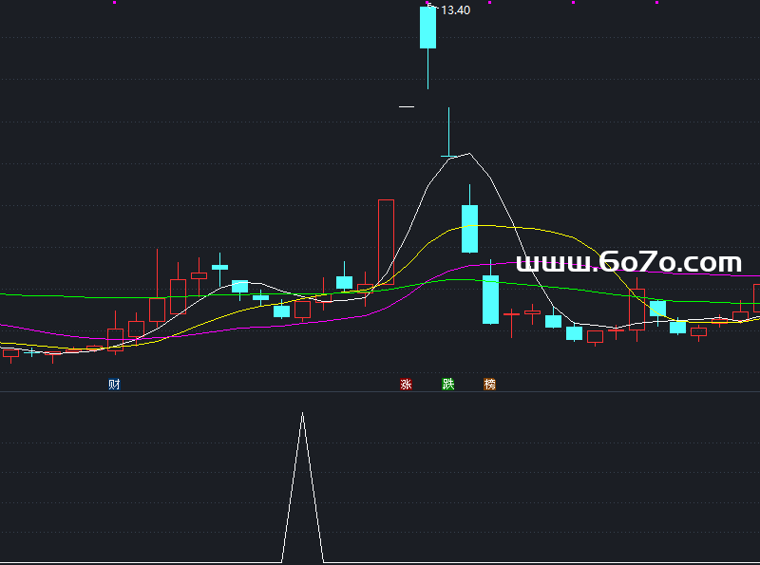Image resolution: width=760 pixels, height=565 pixels.
Task: Select the tallest red hollow candlestick
Action: click(x=386, y=241)
